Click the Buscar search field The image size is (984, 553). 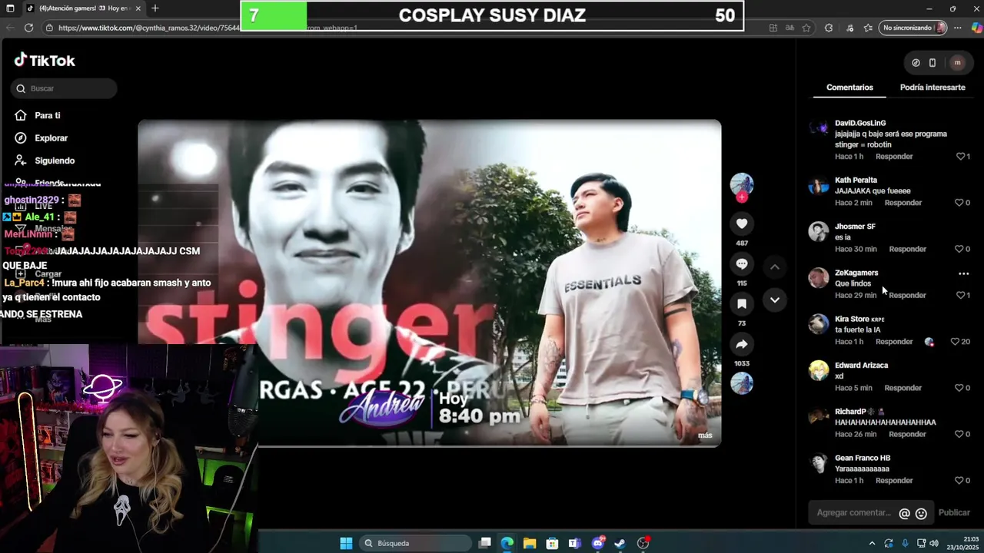tap(64, 88)
